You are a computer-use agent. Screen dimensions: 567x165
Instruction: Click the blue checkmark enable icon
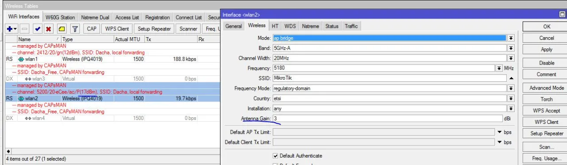point(38,29)
